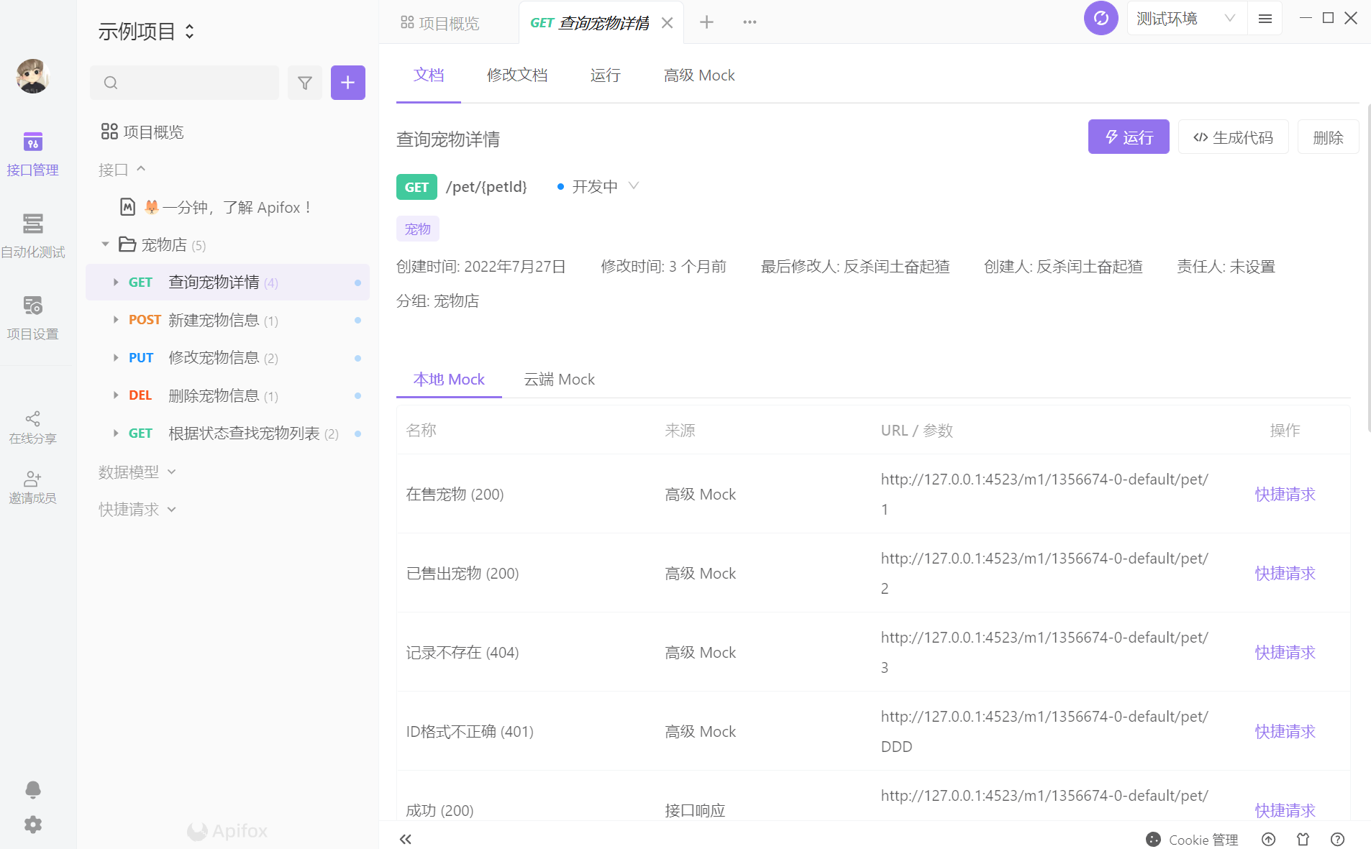
Task: Expand the 数据模型 section
Action: pyautogui.click(x=137, y=472)
